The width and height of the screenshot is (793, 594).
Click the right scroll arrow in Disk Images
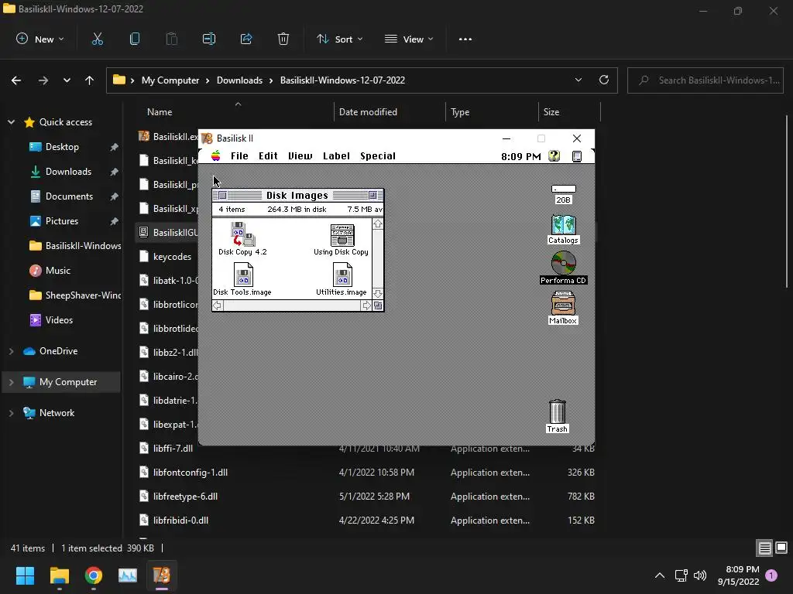[366, 306]
